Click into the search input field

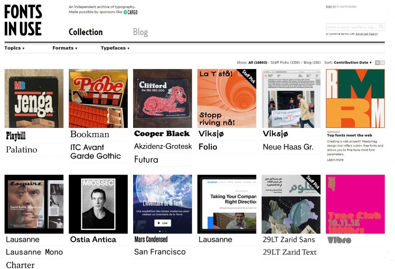[x=352, y=27]
